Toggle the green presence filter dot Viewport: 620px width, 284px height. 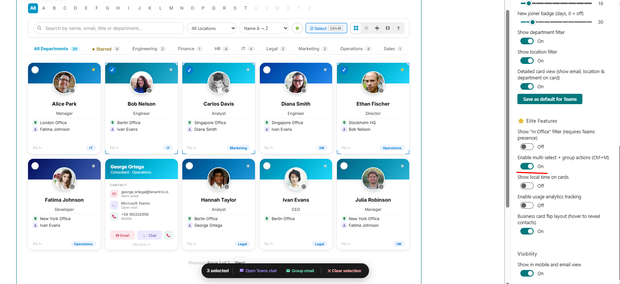297,28
